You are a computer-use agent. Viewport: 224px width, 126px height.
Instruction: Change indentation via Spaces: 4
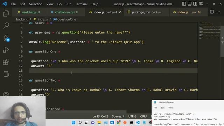tap(118, 117)
